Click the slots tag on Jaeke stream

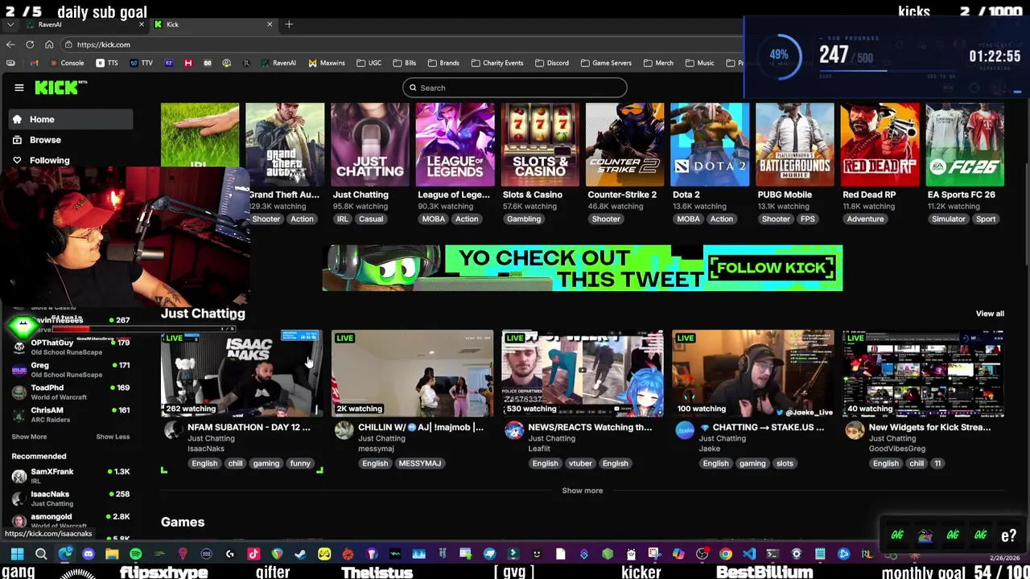(x=785, y=463)
